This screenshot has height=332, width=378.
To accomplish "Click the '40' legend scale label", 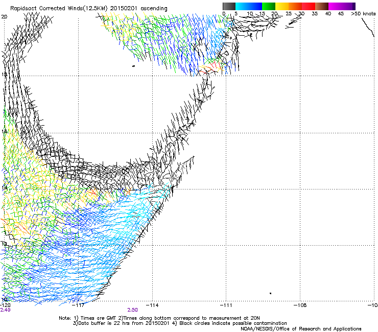I will pyautogui.click(x=328, y=14).
